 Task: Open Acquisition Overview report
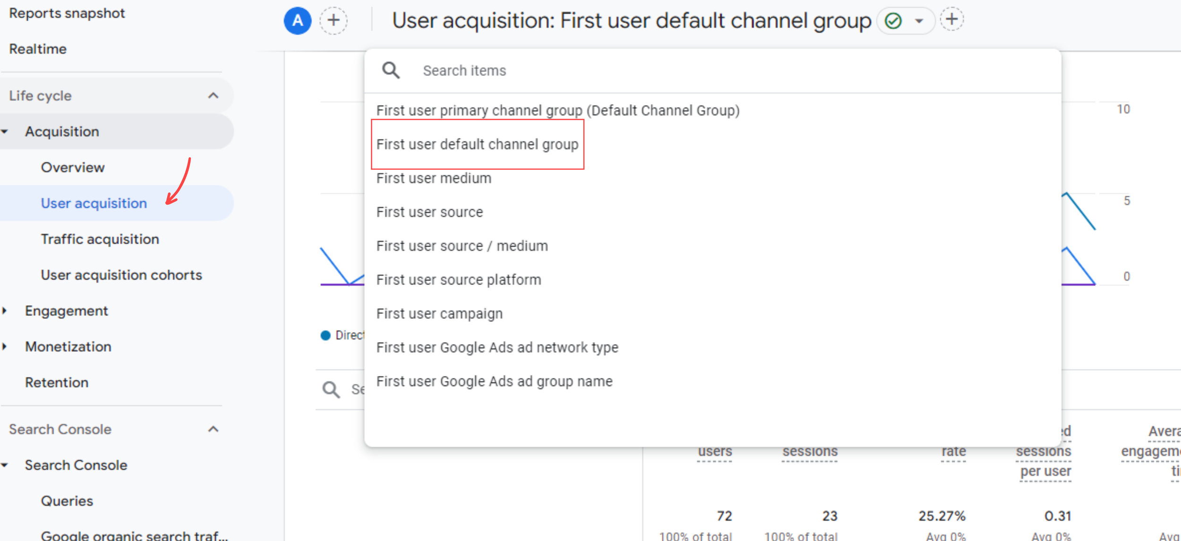(x=73, y=167)
